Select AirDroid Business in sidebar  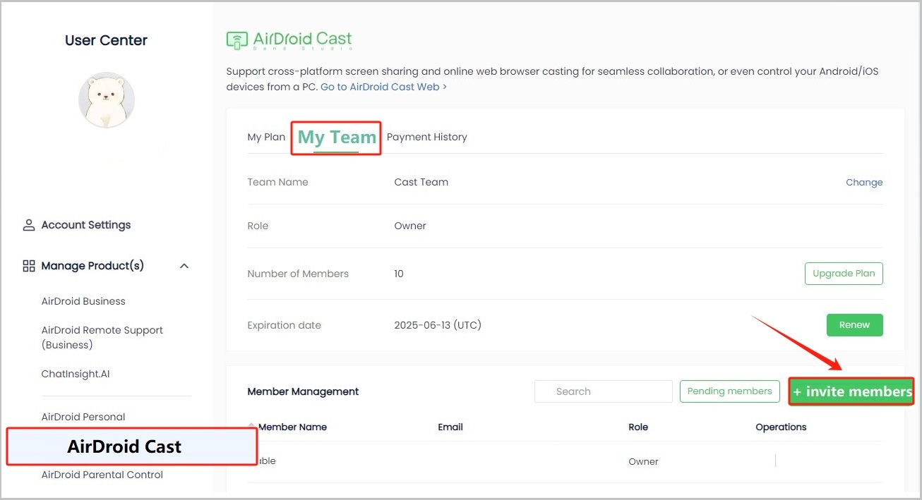tap(83, 301)
